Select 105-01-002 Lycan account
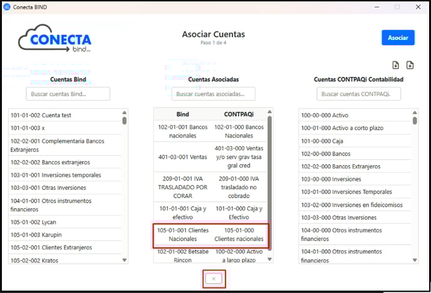The height and width of the screenshot is (293, 431). [x=65, y=222]
